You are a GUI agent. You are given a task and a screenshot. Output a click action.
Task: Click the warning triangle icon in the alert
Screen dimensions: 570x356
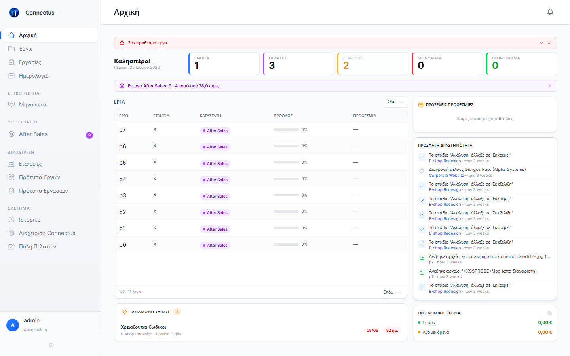point(122,43)
